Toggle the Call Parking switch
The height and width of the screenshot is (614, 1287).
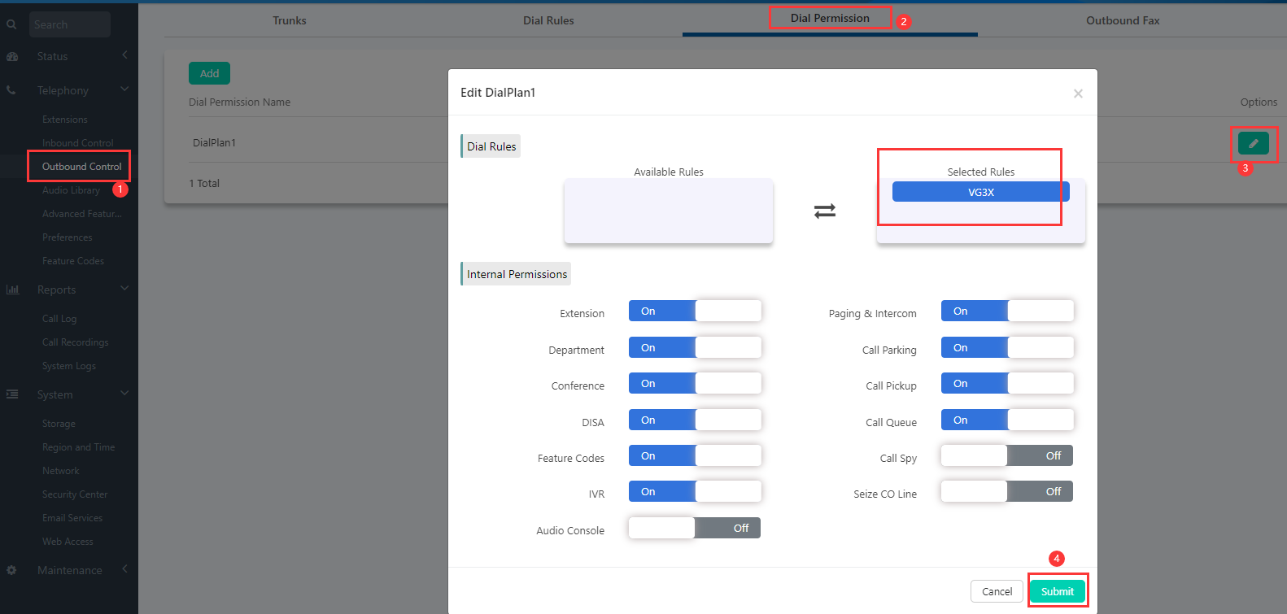(1007, 347)
